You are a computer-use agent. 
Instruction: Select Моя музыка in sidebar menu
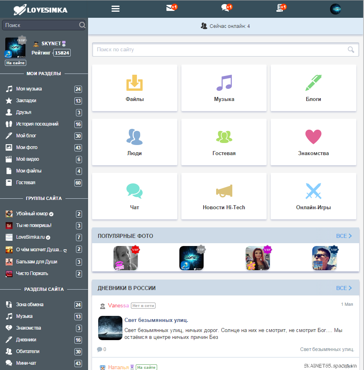click(x=29, y=89)
